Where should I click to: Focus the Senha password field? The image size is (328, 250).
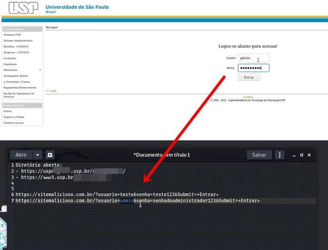(x=253, y=68)
